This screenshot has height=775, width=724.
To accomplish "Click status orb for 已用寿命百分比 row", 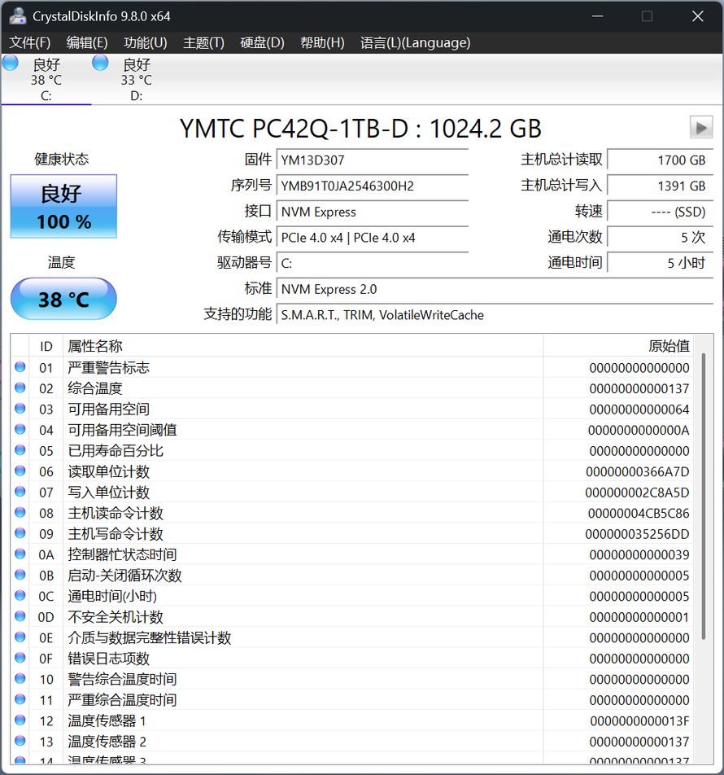I will click(20, 450).
